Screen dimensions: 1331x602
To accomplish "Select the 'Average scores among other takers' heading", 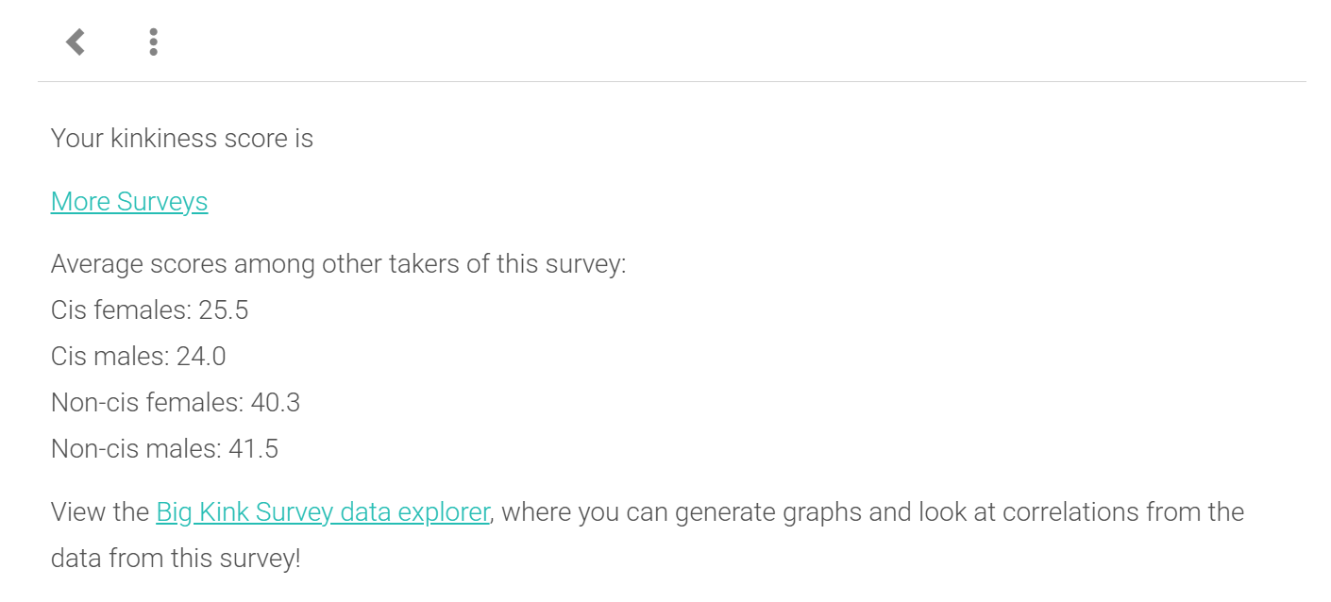I will click(x=338, y=264).
